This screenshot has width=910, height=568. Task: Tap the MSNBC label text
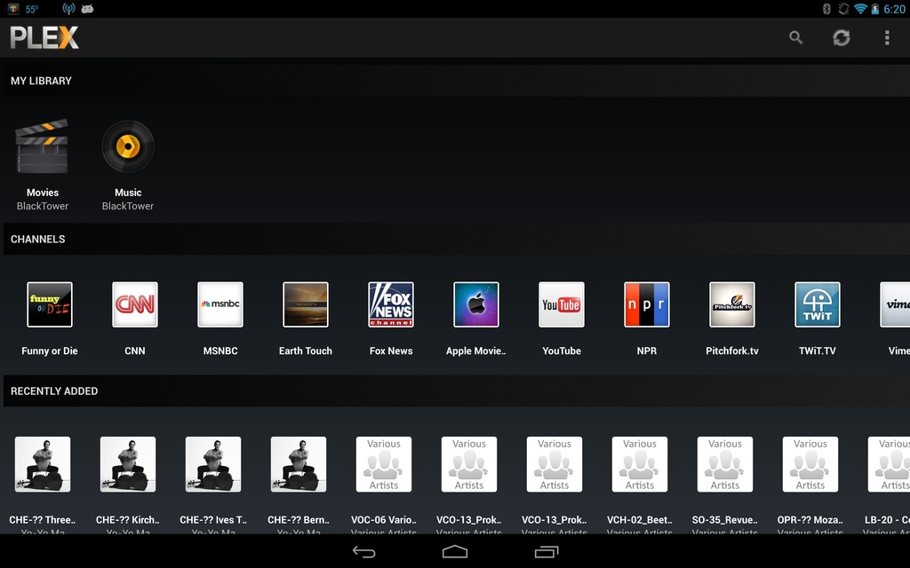(x=220, y=351)
